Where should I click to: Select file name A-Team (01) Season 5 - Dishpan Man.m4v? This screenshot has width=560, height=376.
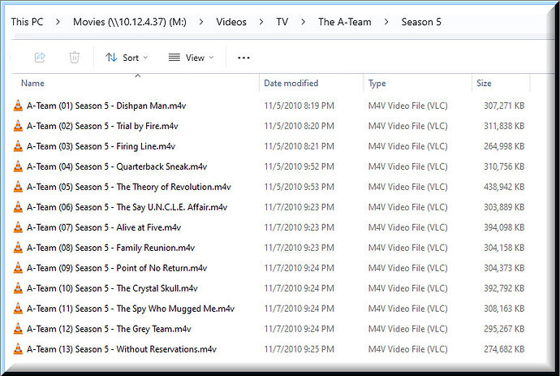coord(106,106)
